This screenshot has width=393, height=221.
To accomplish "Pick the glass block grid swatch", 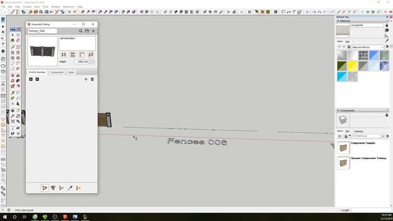I will [363, 55].
